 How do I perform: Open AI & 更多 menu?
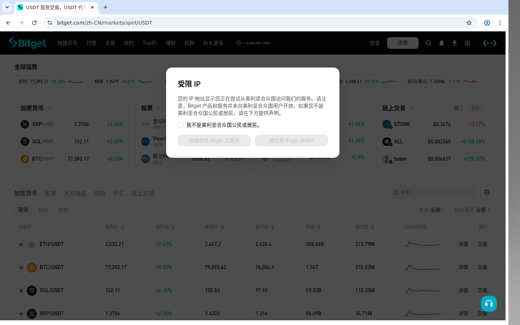(213, 43)
